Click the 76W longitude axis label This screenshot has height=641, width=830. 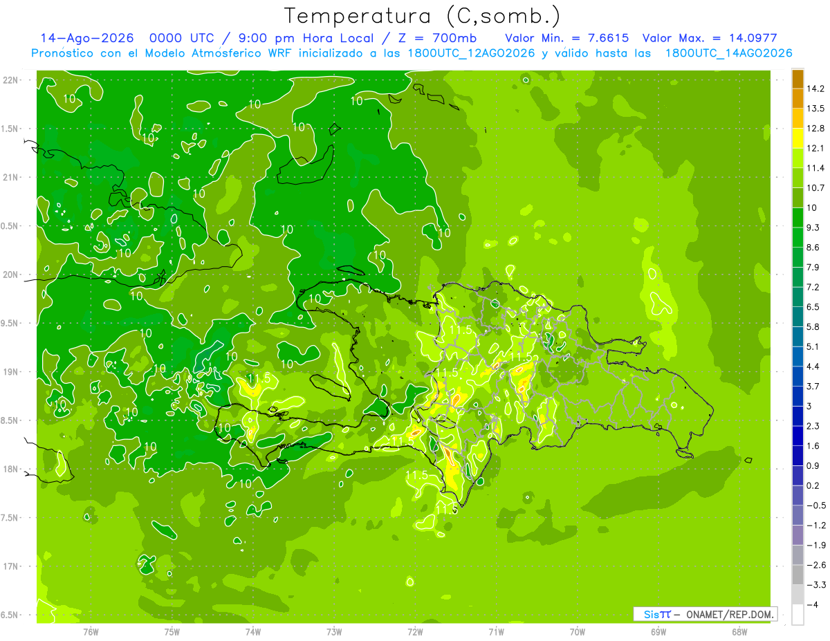click(x=91, y=631)
